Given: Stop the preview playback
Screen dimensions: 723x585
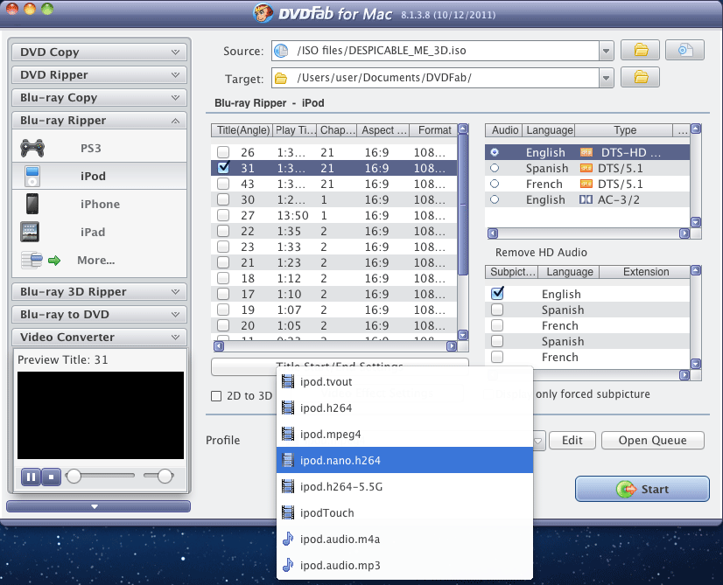Looking at the screenshot, I should [51, 477].
